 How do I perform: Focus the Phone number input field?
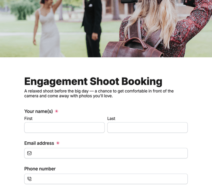[x=106, y=179]
